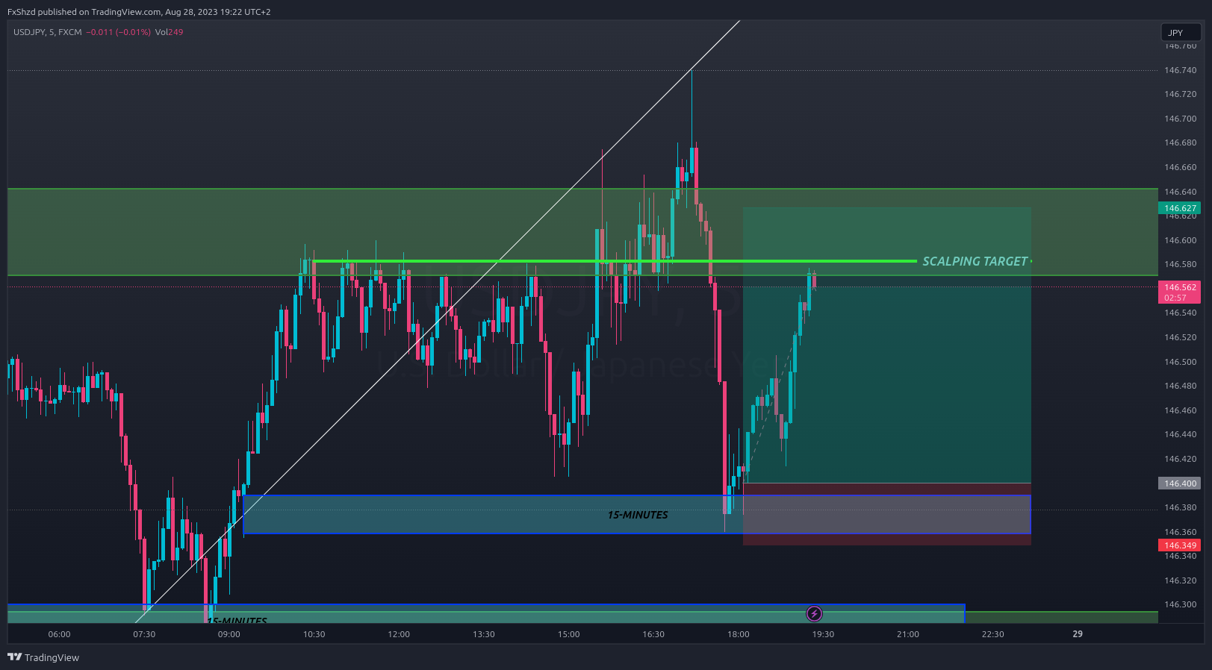Click the 146.627 take-profit price tag
1212x670 pixels.
point(1180,208)
